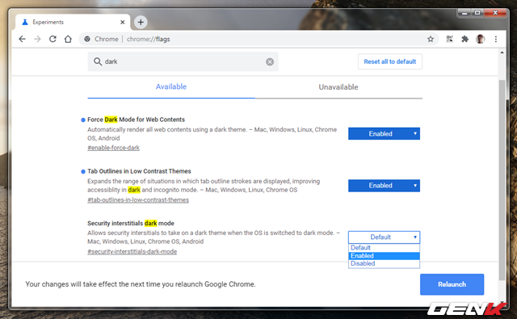Close the Experiments tab

(123, 22)
